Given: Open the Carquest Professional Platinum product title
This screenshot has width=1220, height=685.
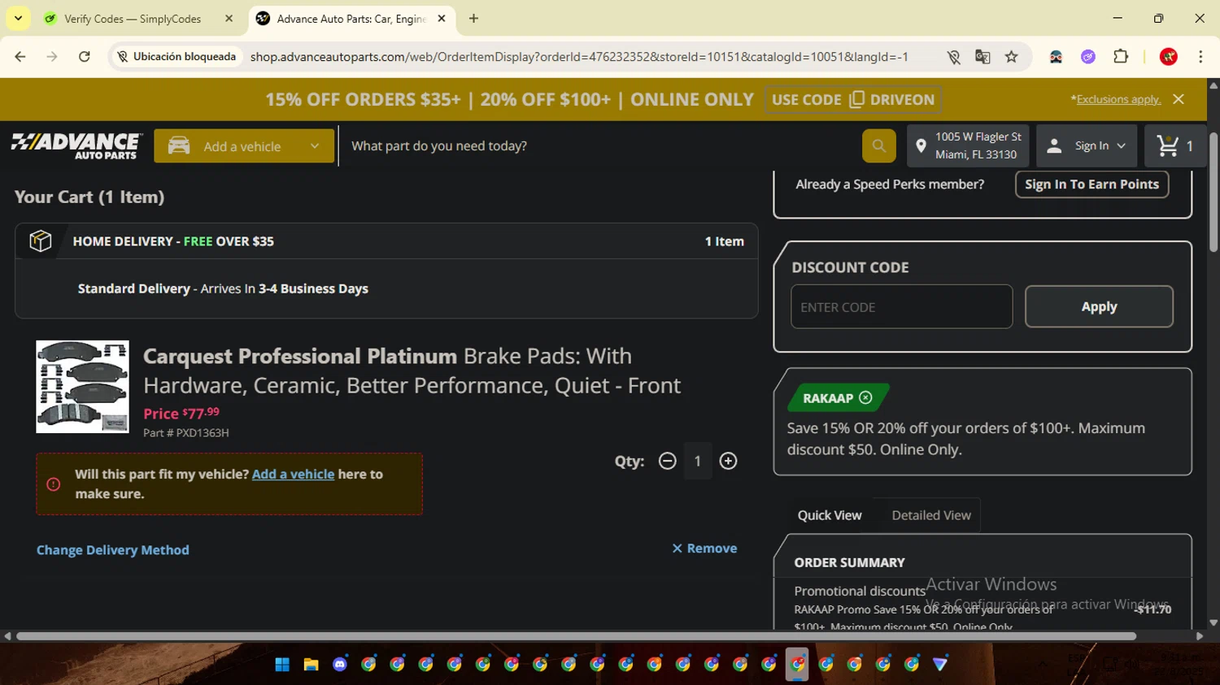Looking at the screenshot, I should point(412,371).
